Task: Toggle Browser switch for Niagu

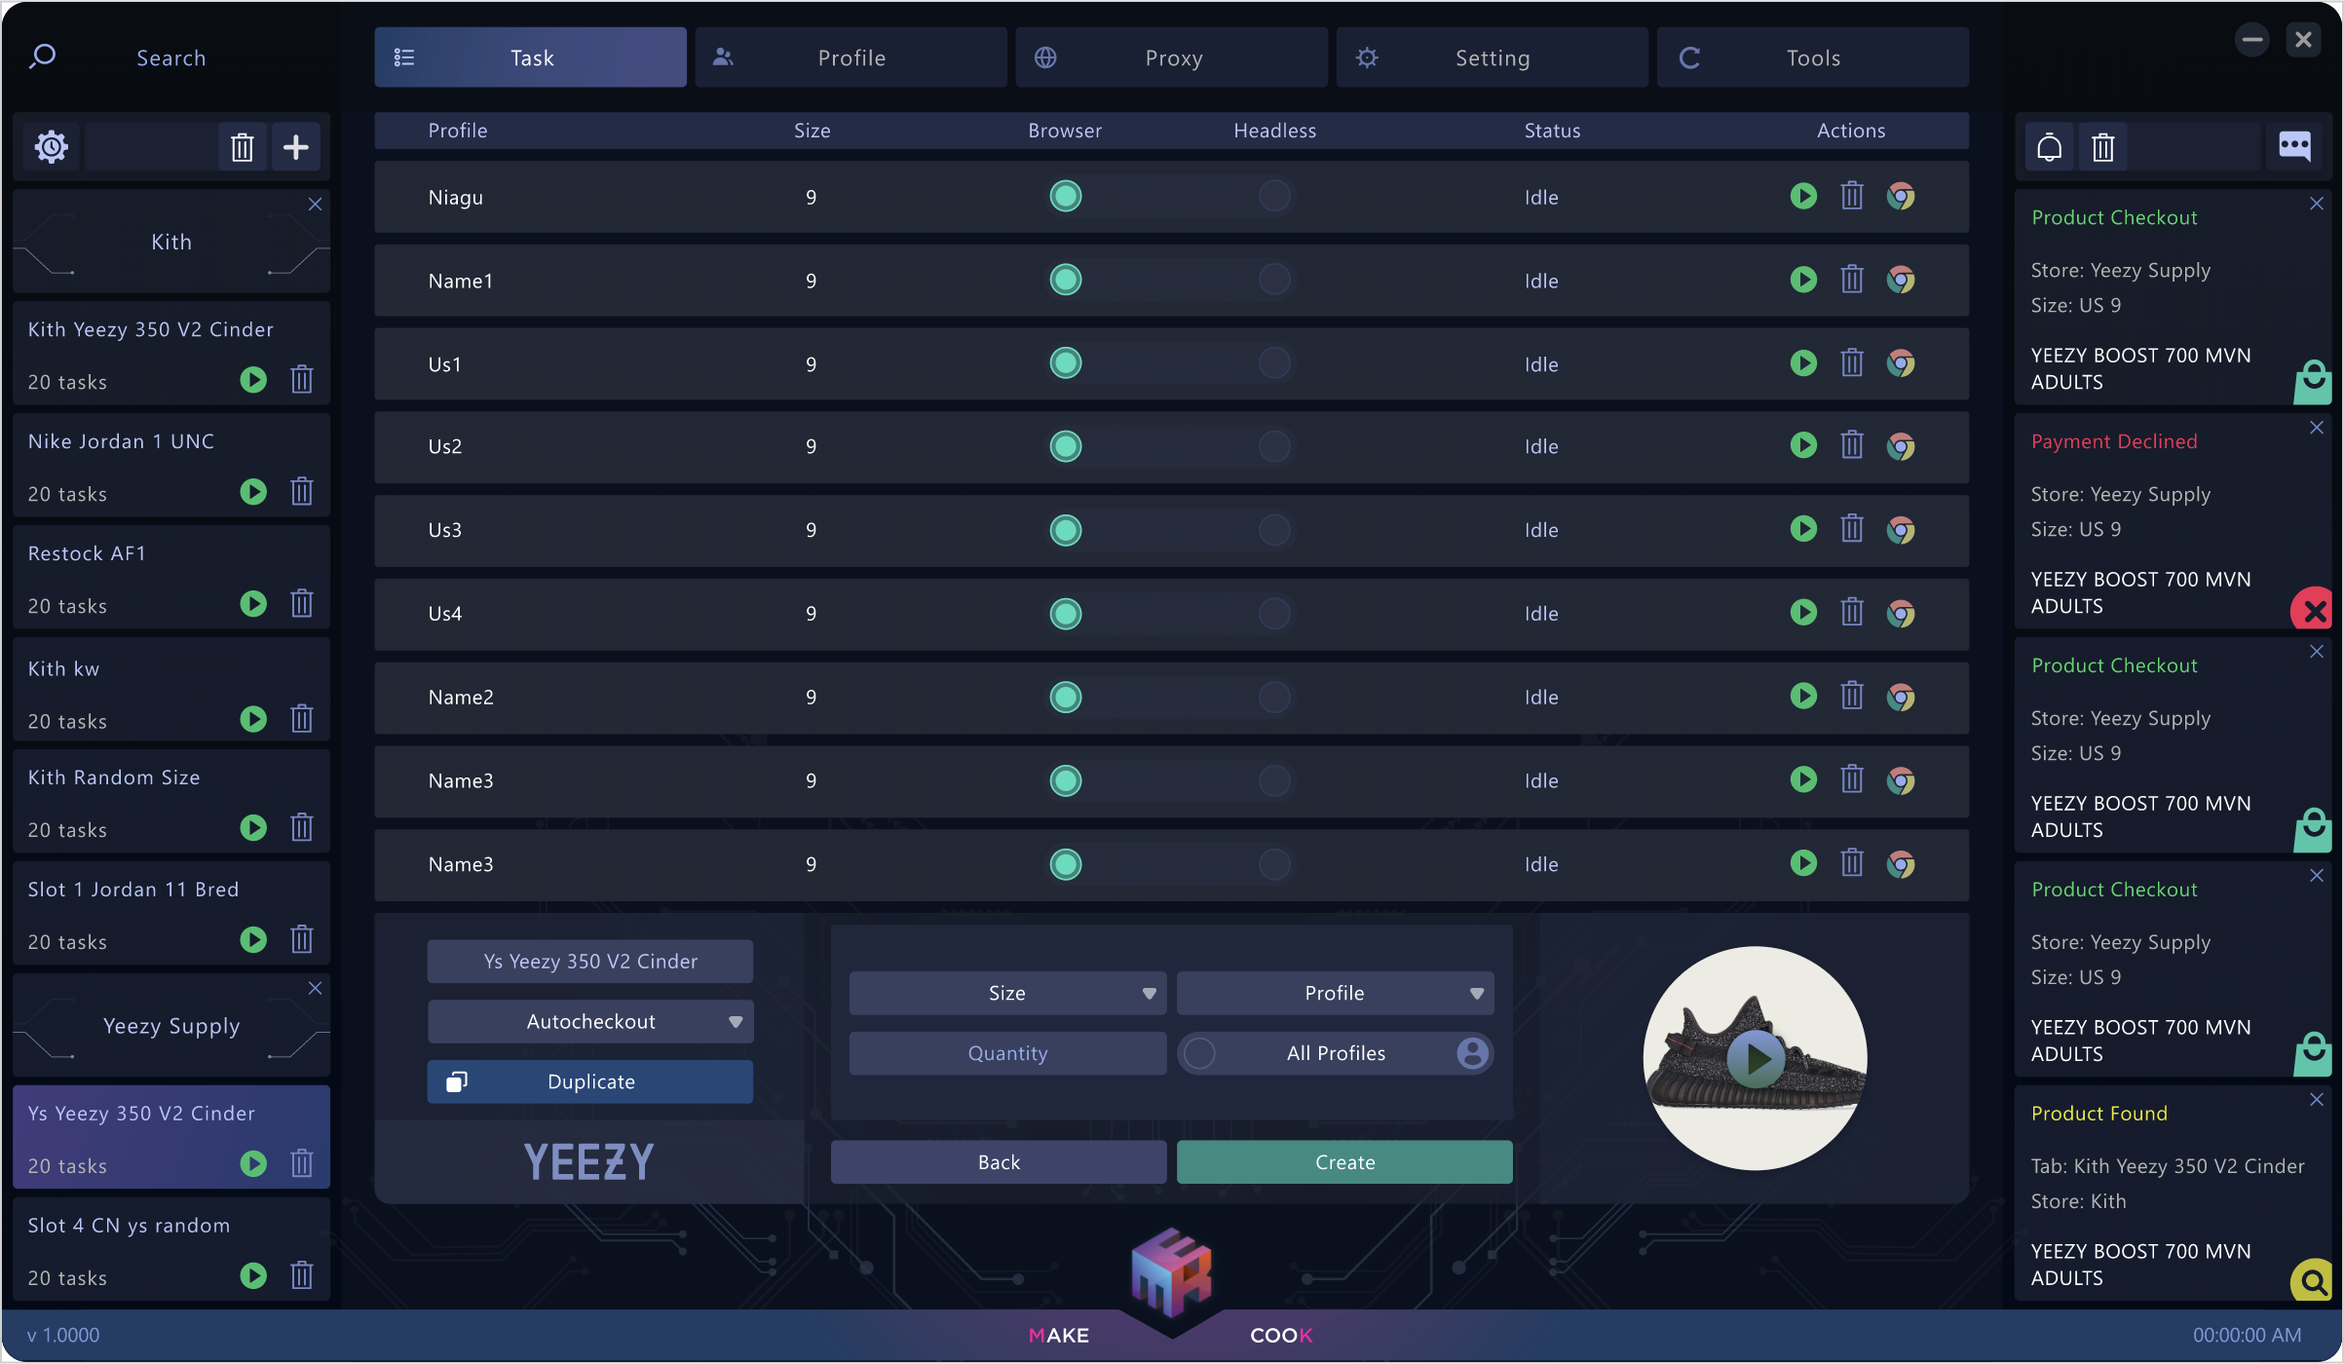Action: click(x=1065, y=196)
